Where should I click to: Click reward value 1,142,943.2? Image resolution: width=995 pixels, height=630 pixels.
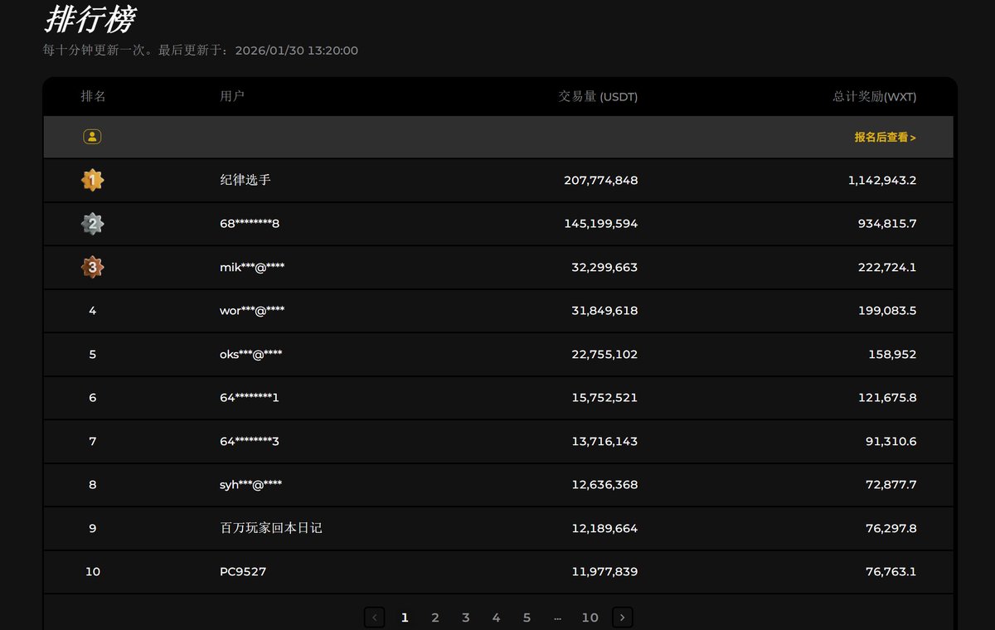[882, 180]
